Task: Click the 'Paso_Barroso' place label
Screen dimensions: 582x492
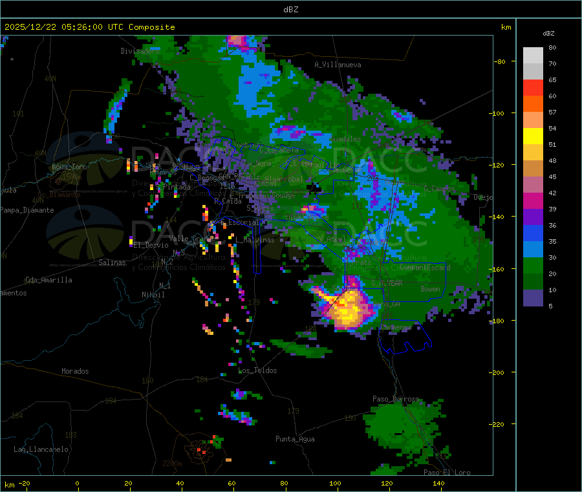Action: coord(396,399)
